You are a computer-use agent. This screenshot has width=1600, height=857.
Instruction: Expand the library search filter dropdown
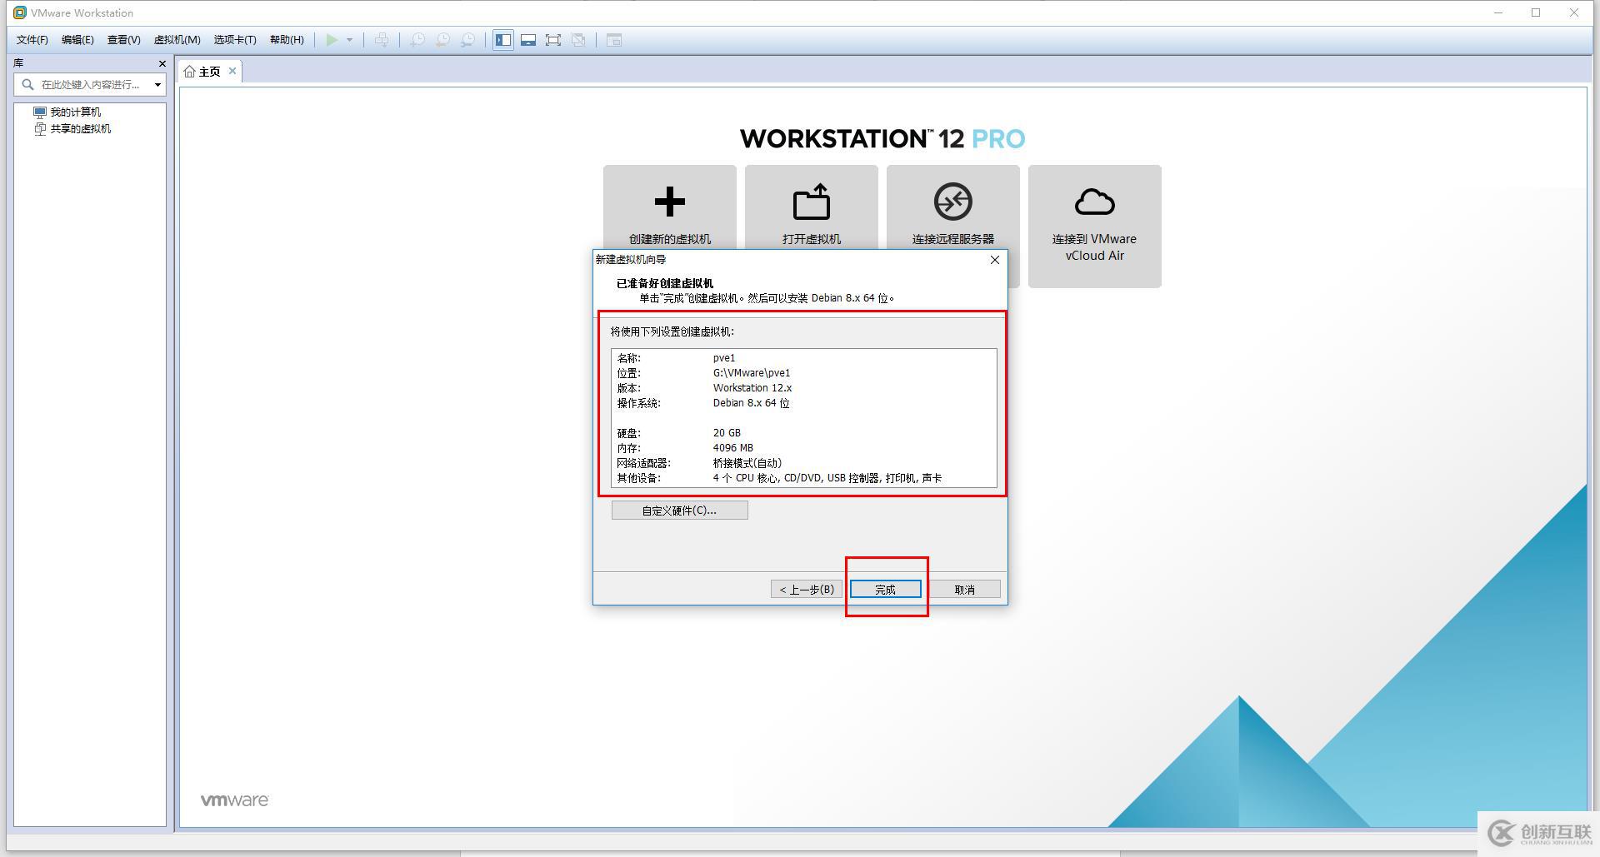point(157,83)
